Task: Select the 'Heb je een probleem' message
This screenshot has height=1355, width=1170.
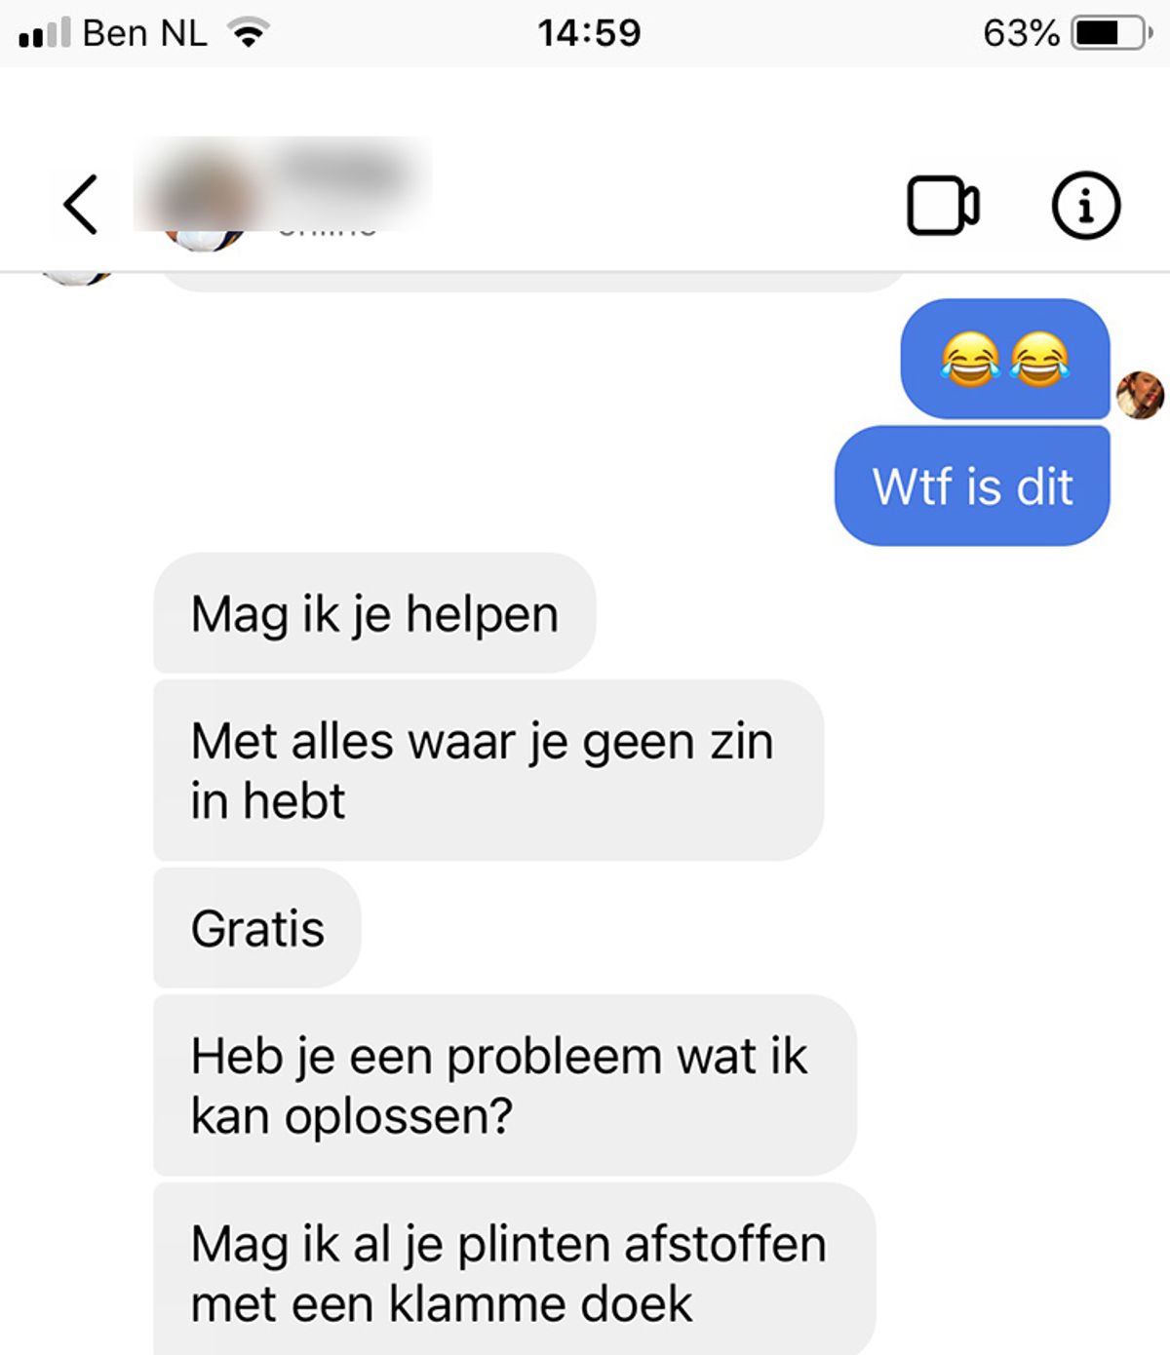Action: point(505,1085)
